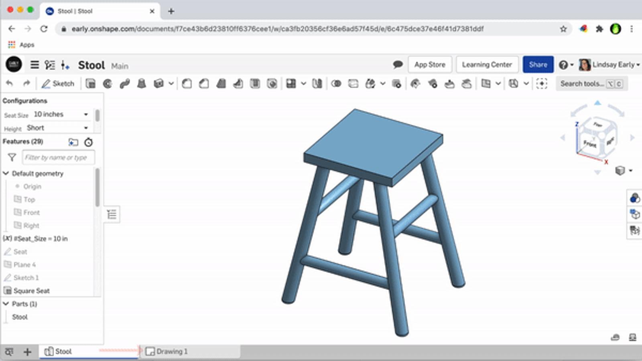Image resolution: width=642 pixels, height=361 pixels.
Task: Select the Square Seat feature
Action: click(31, 291)
